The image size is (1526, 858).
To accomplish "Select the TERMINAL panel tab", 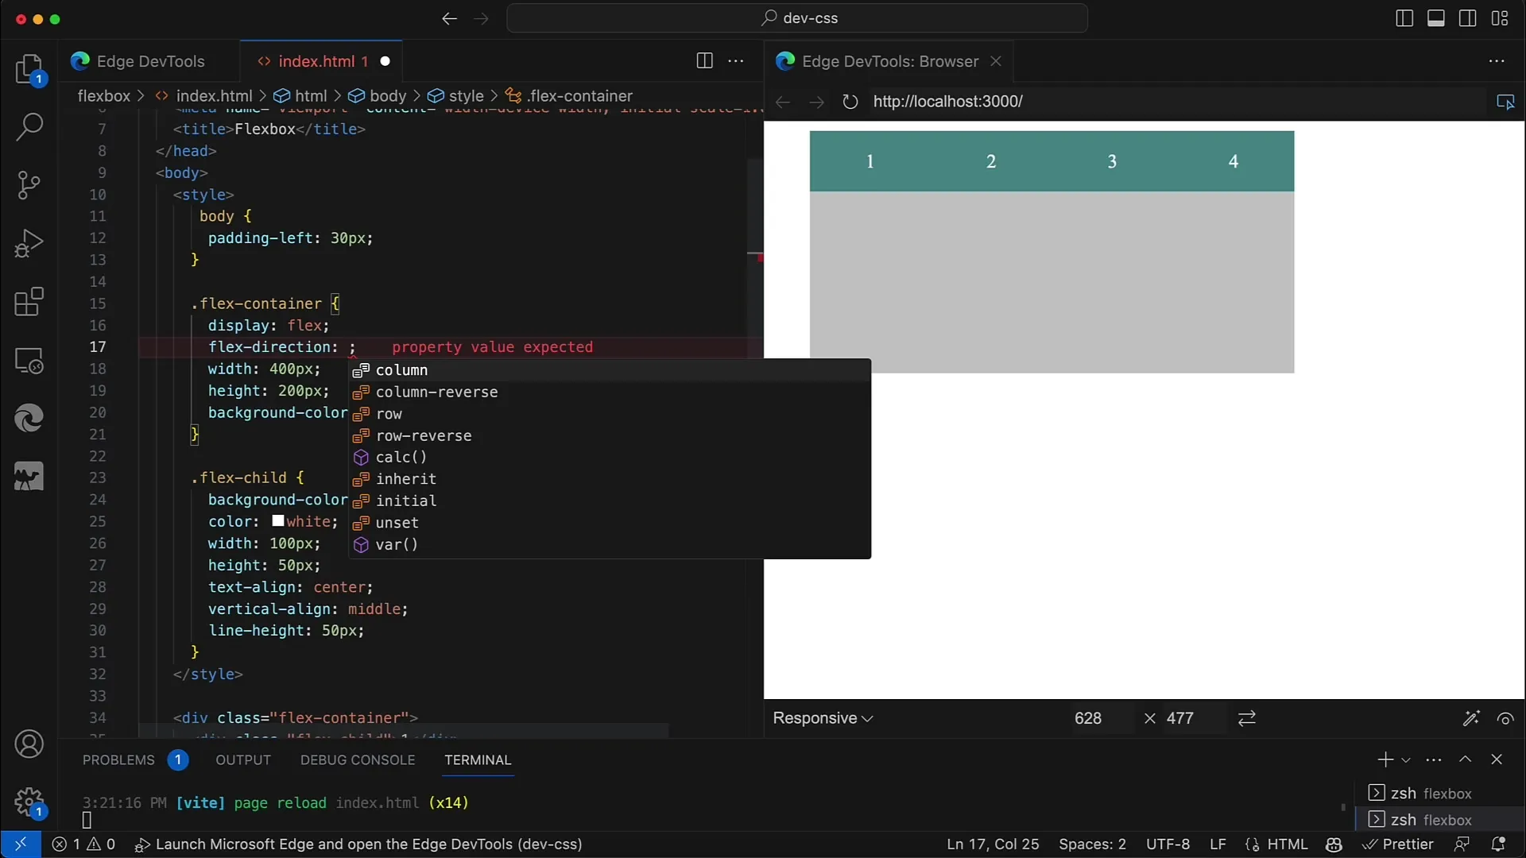I will 478,760.
